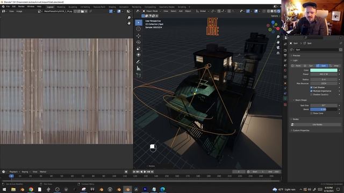Viewport: 344px width, 193px height.
Task: Click the navigation gizmo axis widget
Action: [273, 27]
